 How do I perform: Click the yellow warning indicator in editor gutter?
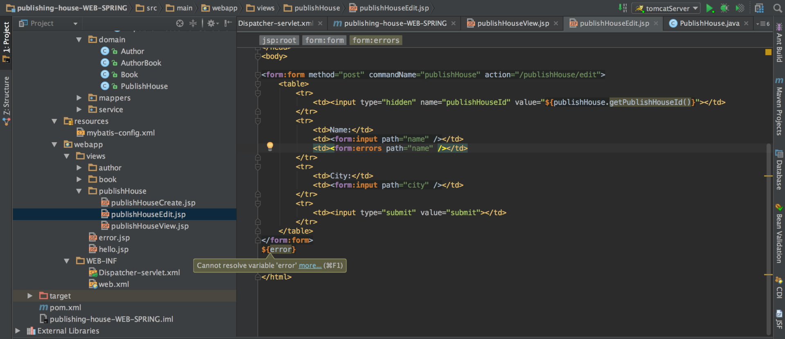click(x=768, y=52)
